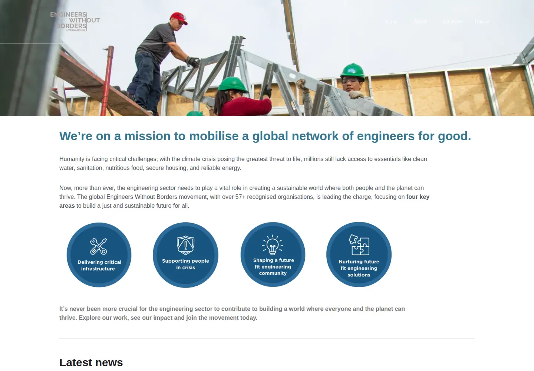This screenshot has width=534, height=371.
Task: Go to the Countries menu item
Action: pos(453,22)
